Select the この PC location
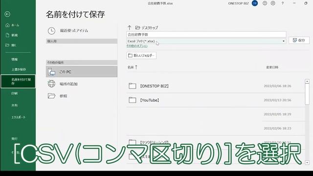313x176 pixels. (x=82, y=72)
